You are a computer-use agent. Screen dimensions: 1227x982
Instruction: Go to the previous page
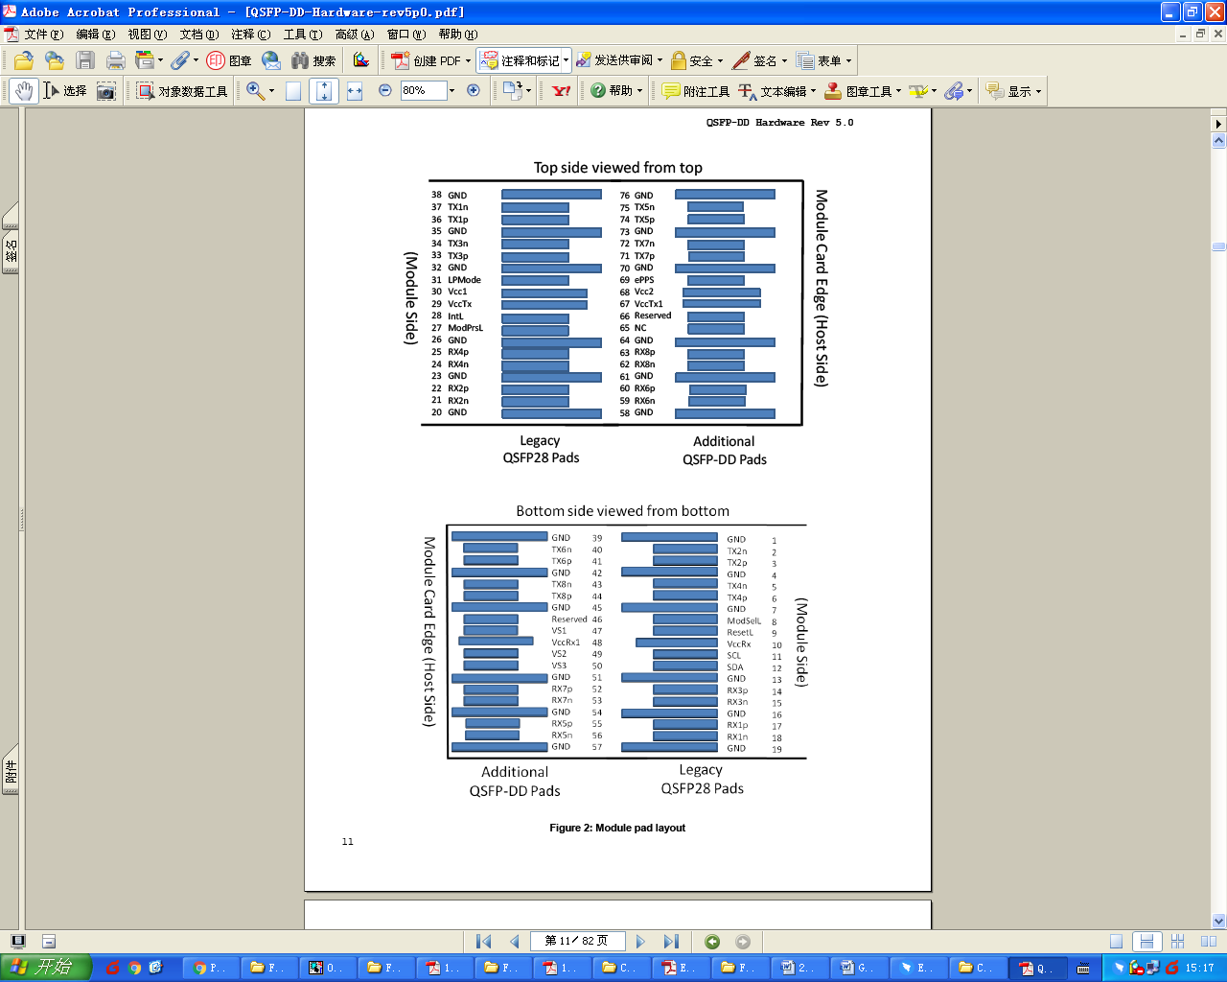coord(515,942)
